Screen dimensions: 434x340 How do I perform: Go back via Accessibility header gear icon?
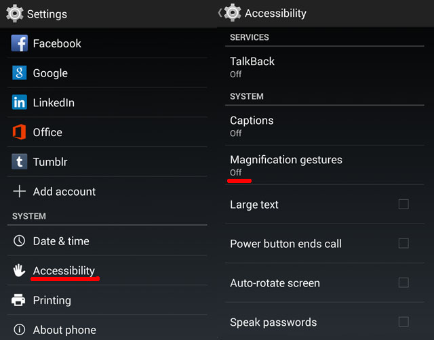coord(232,13)
